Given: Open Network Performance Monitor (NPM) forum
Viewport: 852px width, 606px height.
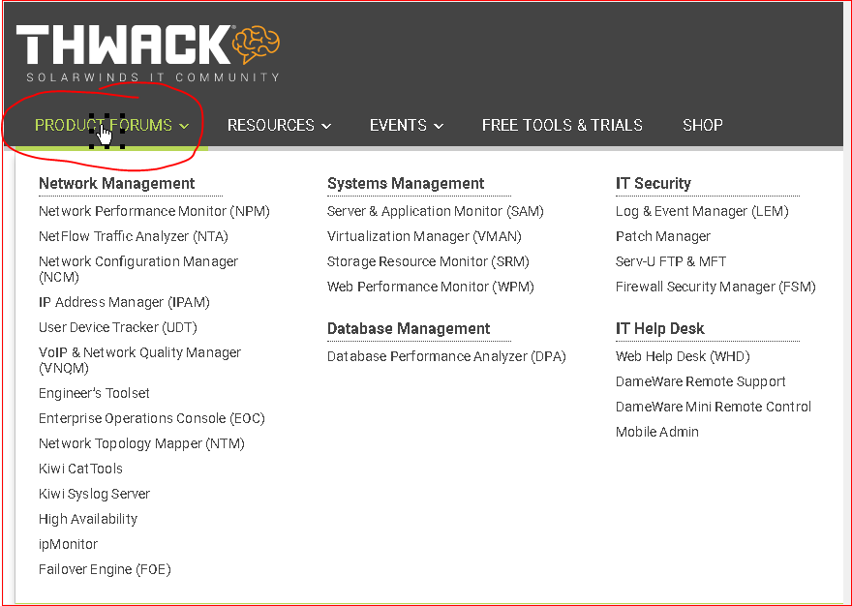Looking at the screenshot, I should [x=154, y=211].
